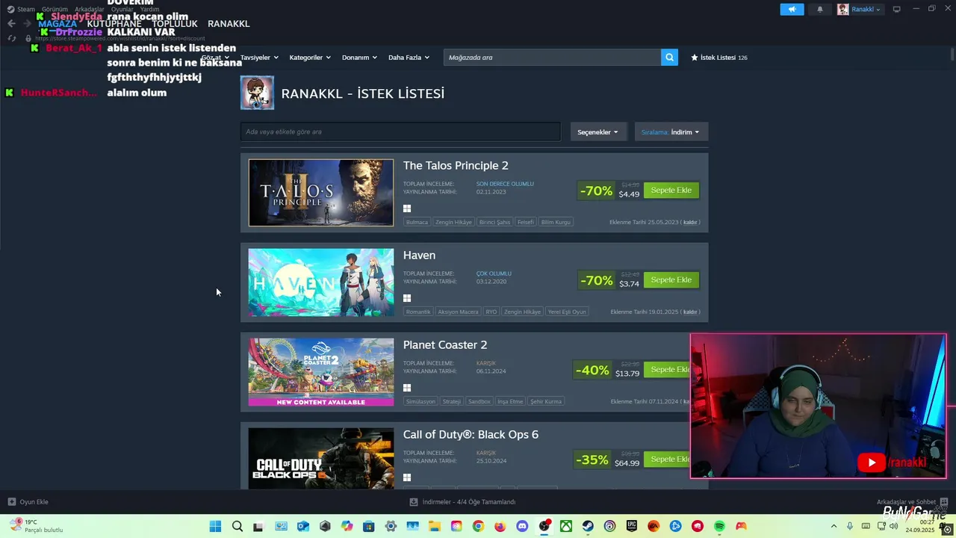Click the Windows platform icon on The Talos Principle 2

click(x=407, y=208)
